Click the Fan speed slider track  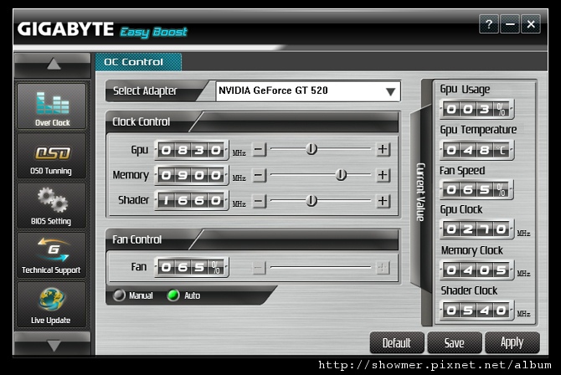click(x=321, y=267)
